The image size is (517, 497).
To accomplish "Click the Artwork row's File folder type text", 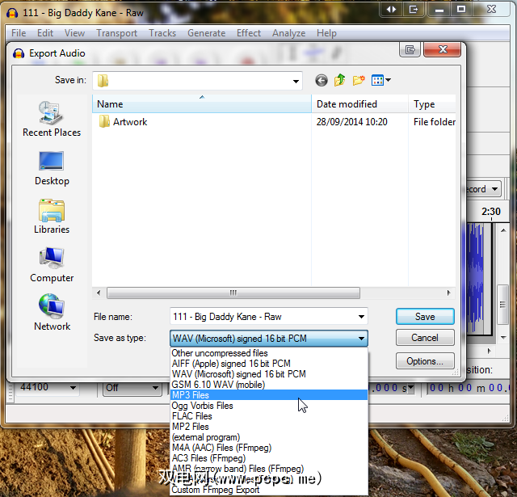I will [435, 122].
